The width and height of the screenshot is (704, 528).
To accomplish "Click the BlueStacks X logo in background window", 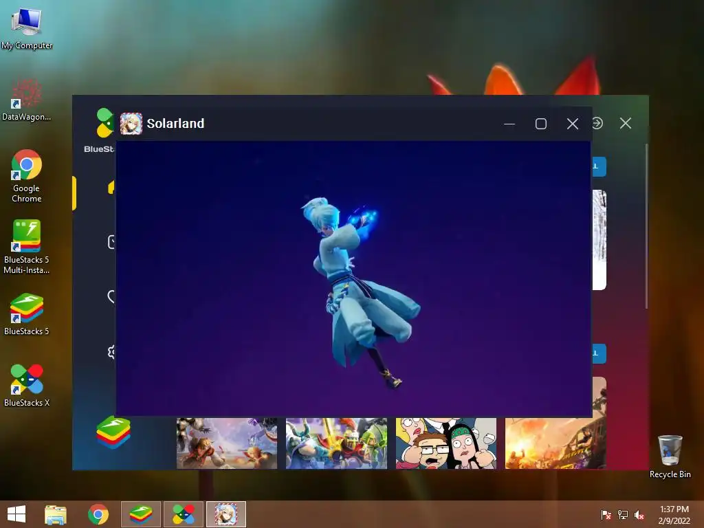I will (x=104, y=122).
